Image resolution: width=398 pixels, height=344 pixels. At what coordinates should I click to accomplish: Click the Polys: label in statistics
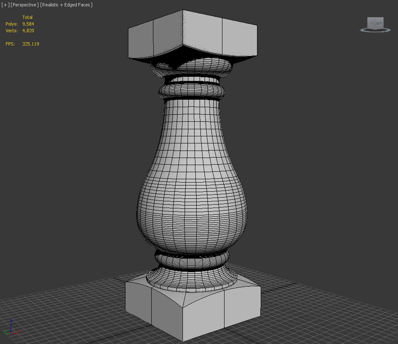(x=11, y=24)
